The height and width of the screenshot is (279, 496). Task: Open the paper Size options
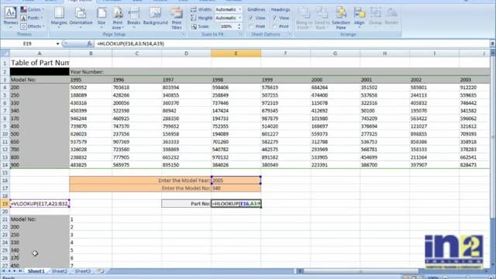[102, 17]
